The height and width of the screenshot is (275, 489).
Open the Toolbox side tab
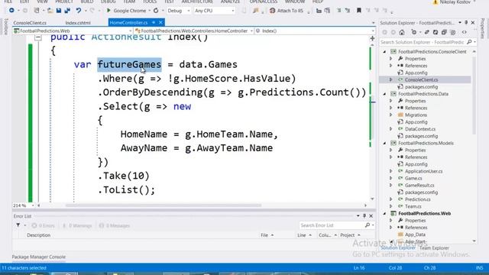[6, 27]
